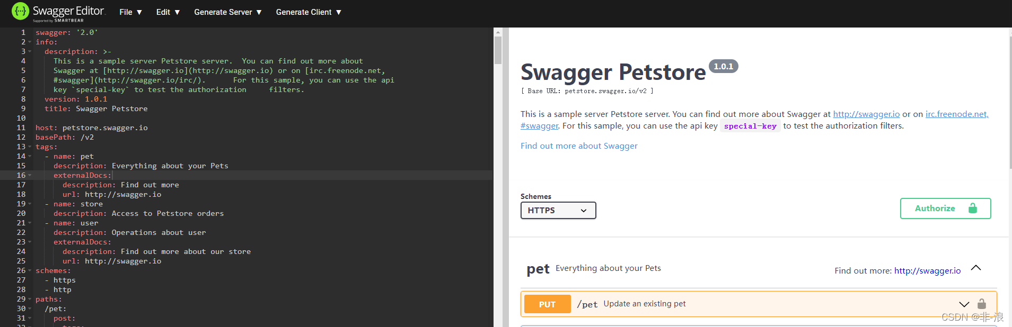Click description: Operations about user line
The height and width of the screenshot is (327, 1012).
pyautogui.click(x=130, y=232)
